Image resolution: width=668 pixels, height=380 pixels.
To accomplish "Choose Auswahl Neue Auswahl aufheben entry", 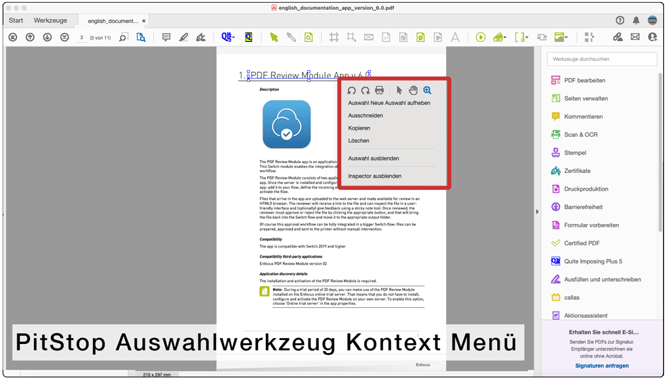I will point(389,103).
